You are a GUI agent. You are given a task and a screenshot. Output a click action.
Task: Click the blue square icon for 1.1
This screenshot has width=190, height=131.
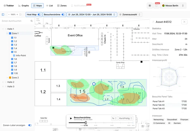pos(12,38)
